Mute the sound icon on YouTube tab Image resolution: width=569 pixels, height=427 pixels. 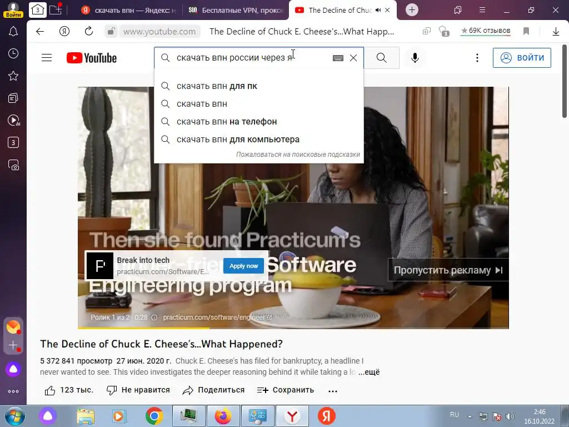click(x=378, y=10)
